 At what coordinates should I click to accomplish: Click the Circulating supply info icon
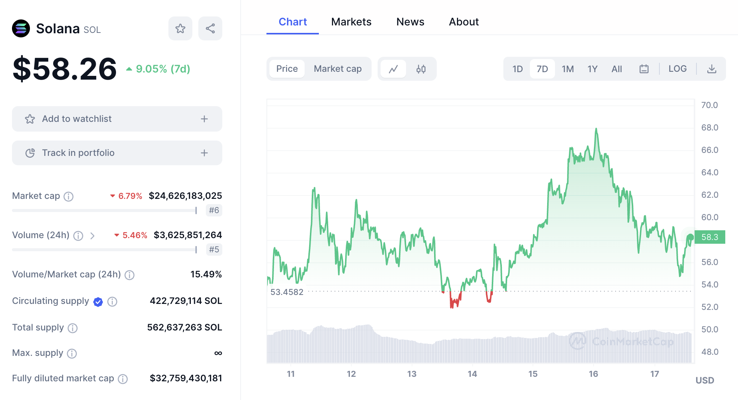pos(112,302)
